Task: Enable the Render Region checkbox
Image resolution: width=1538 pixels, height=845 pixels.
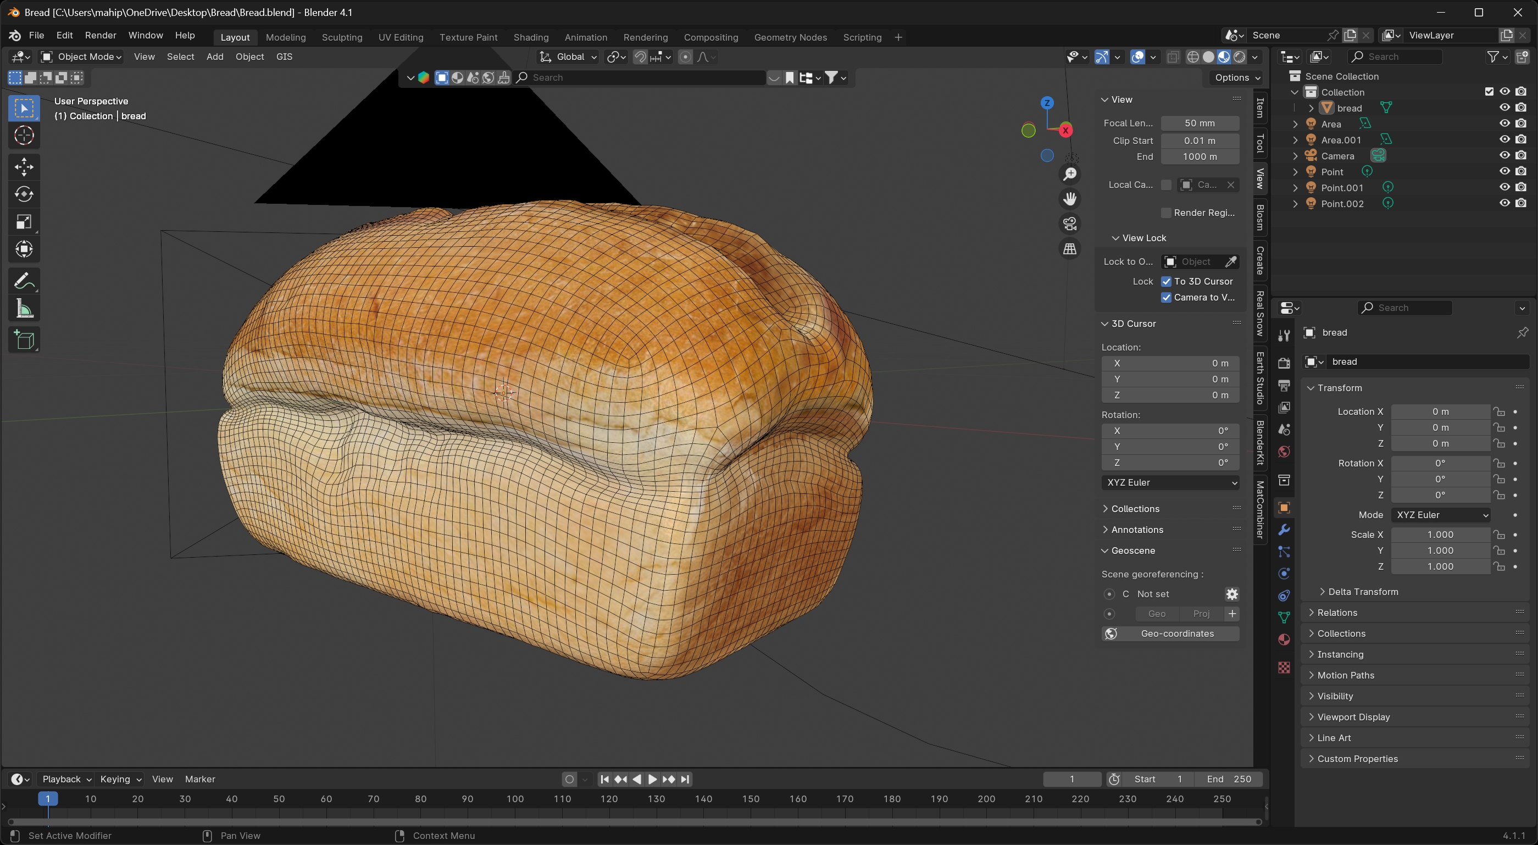Action: click(1166, 213)
